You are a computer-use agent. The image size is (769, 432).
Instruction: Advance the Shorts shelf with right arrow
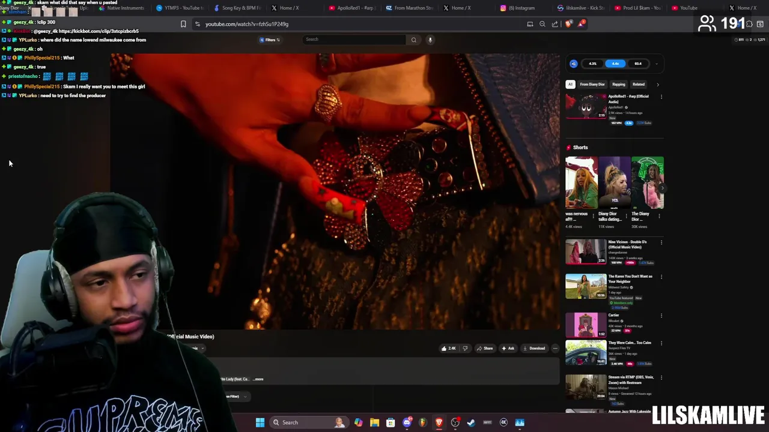(x=661, y=188)
